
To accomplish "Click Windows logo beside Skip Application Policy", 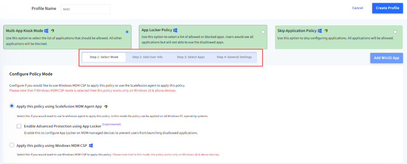I will [320, 31].
